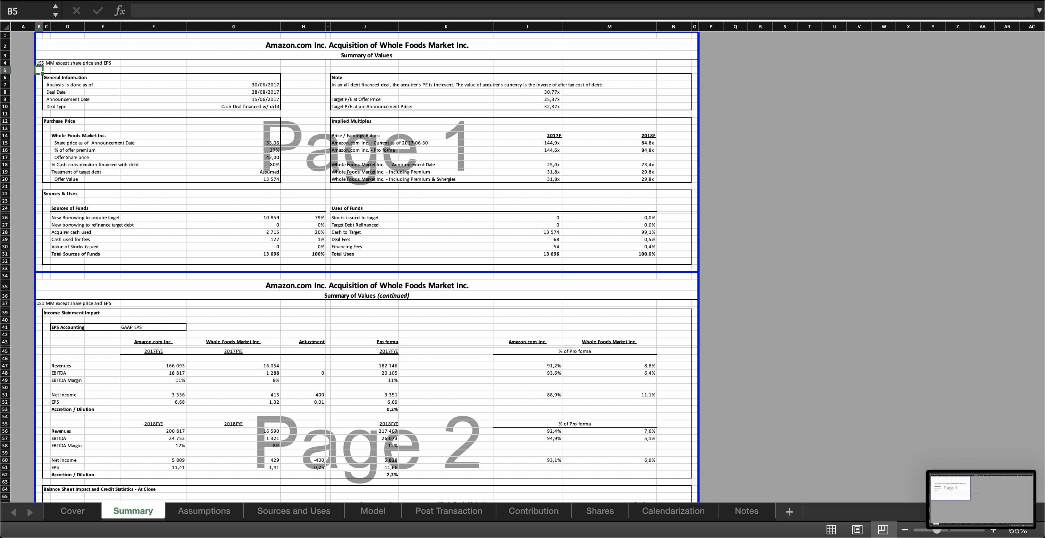Select column G header
Screen dimensions: 1045x538
click(233, 27)
